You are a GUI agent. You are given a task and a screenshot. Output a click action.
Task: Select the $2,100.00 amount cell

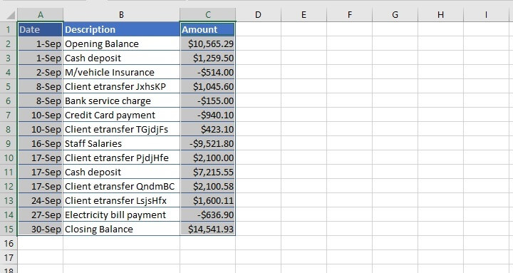[x=208, y=158]
